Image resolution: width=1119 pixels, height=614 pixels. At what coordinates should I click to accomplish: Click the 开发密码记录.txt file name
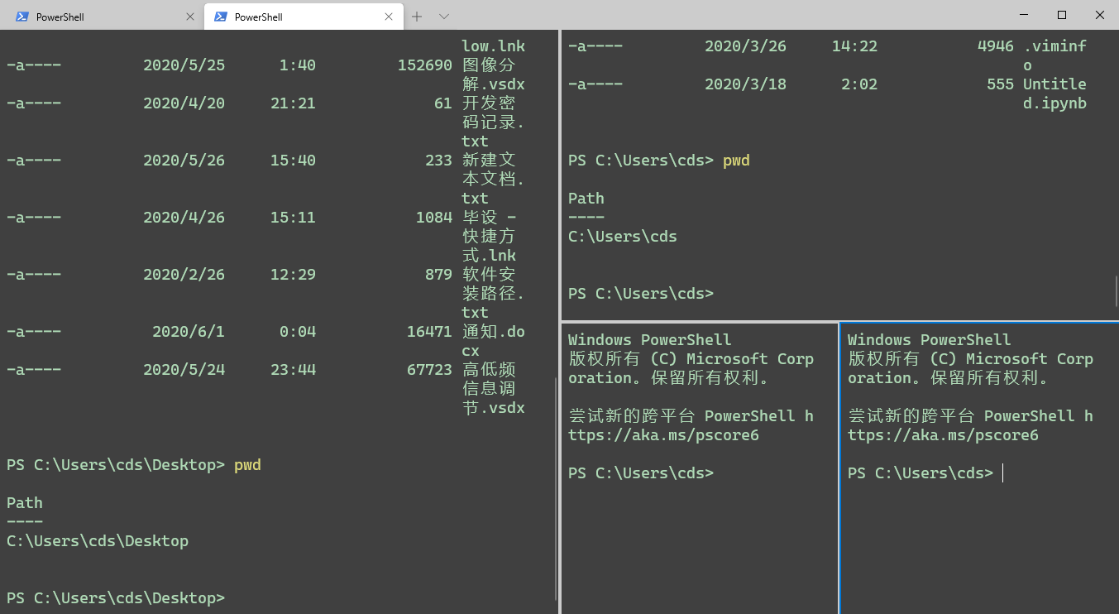494,122
